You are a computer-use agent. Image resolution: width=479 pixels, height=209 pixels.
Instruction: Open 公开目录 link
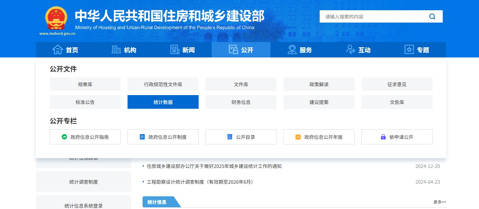[241, 137]
